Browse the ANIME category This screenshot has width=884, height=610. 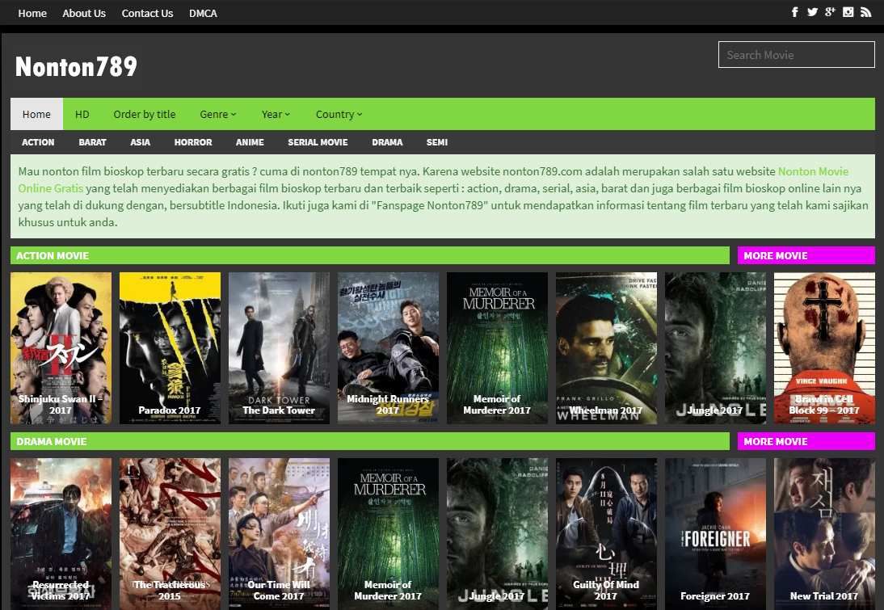[x=250, y=142]
